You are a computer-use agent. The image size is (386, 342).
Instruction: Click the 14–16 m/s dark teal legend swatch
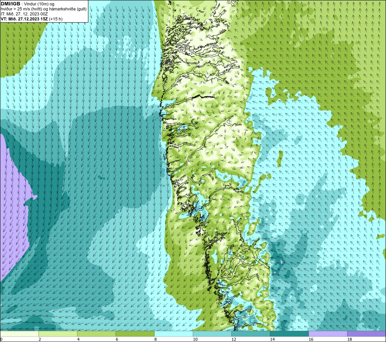click(x=289, y=334)
